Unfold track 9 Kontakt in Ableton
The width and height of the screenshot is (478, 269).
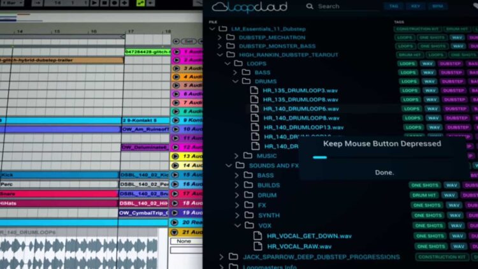click(x=176, y=120)
